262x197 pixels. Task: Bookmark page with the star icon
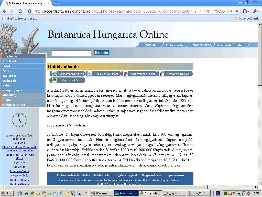point(30,11)
